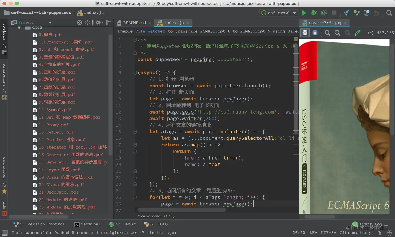Open the 6: TODO tool window
The height and width of the screenshot is (237, 395).
156,224
